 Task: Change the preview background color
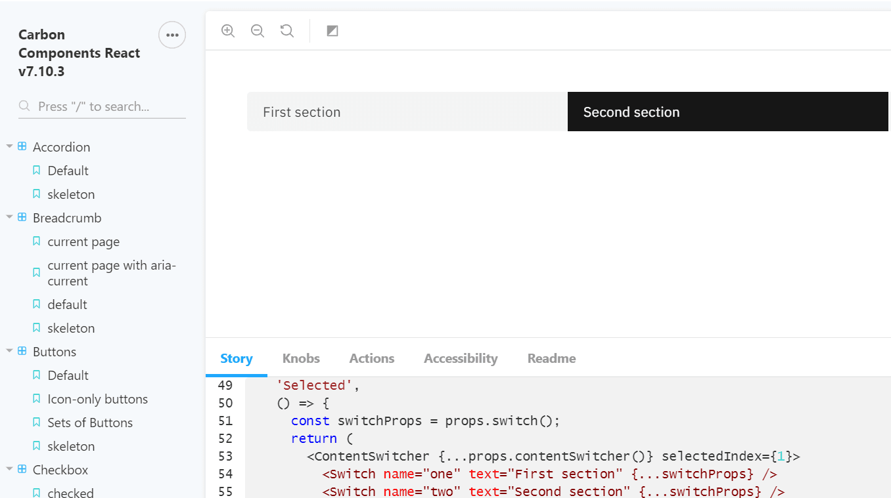tap(332, 31)
